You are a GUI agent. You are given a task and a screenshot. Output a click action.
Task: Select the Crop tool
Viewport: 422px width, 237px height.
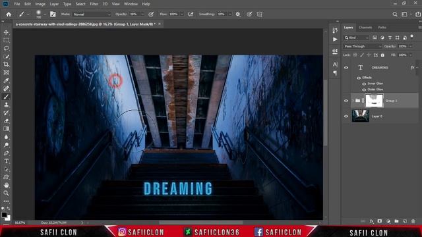pyautogui.click(x=6, y=65)
